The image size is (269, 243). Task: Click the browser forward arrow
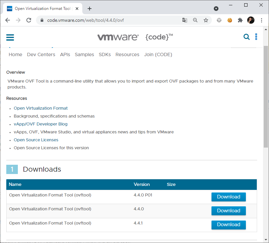[18, 20]
